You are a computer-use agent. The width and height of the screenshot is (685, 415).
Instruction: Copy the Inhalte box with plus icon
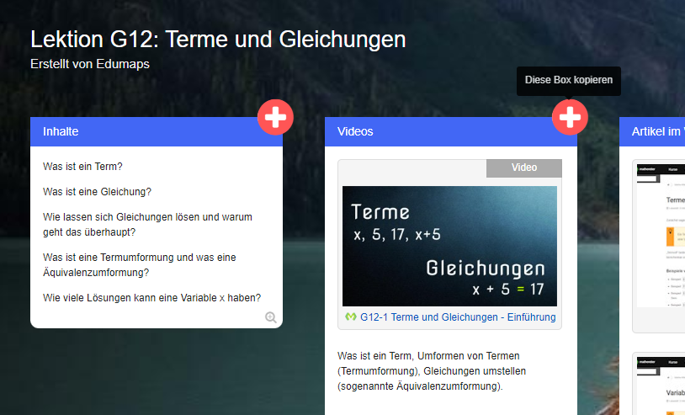tap(275, 117)
